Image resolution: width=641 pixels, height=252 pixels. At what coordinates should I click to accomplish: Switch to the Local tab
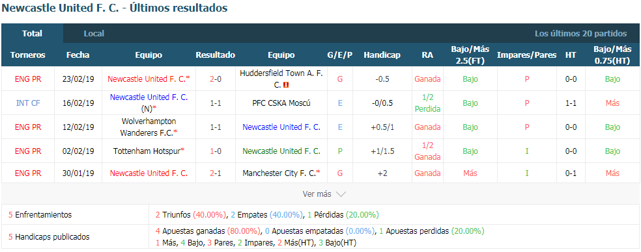tap(94, 33)
